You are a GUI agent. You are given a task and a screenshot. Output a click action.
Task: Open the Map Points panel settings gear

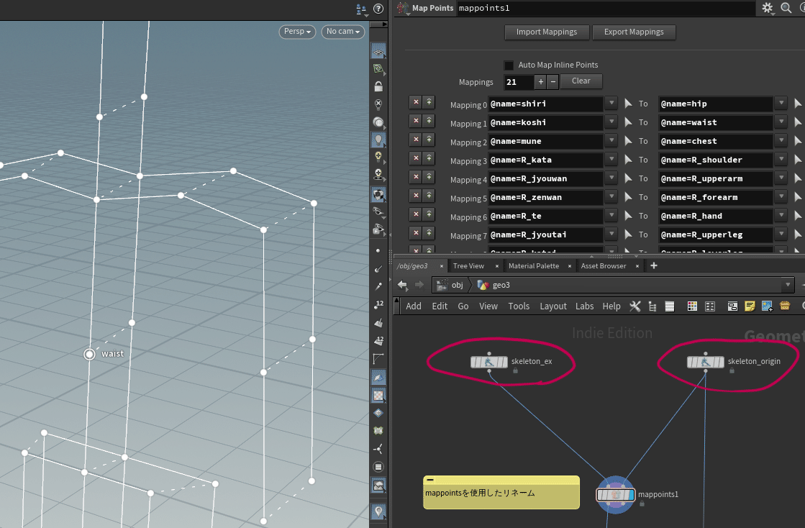tap(768, 8)
